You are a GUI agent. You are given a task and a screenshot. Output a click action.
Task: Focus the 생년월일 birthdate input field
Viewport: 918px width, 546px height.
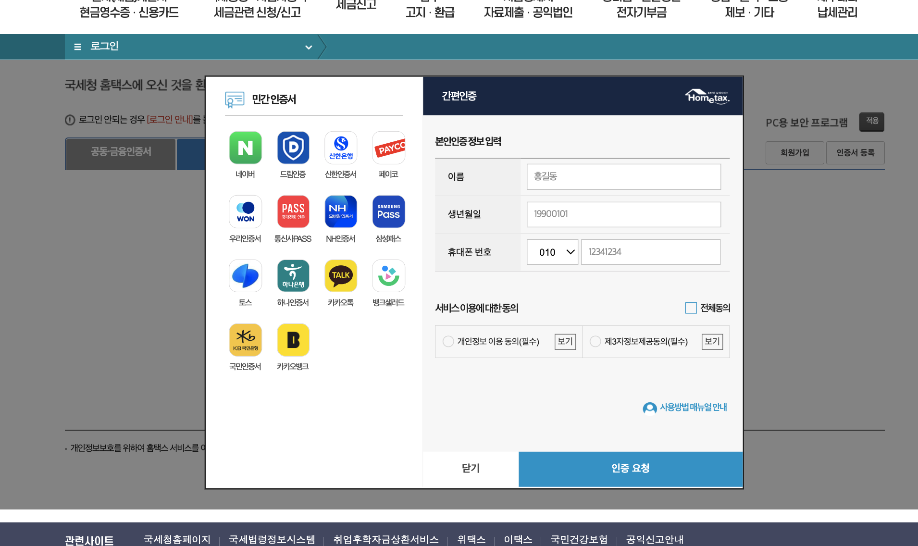tap(623, 214)
